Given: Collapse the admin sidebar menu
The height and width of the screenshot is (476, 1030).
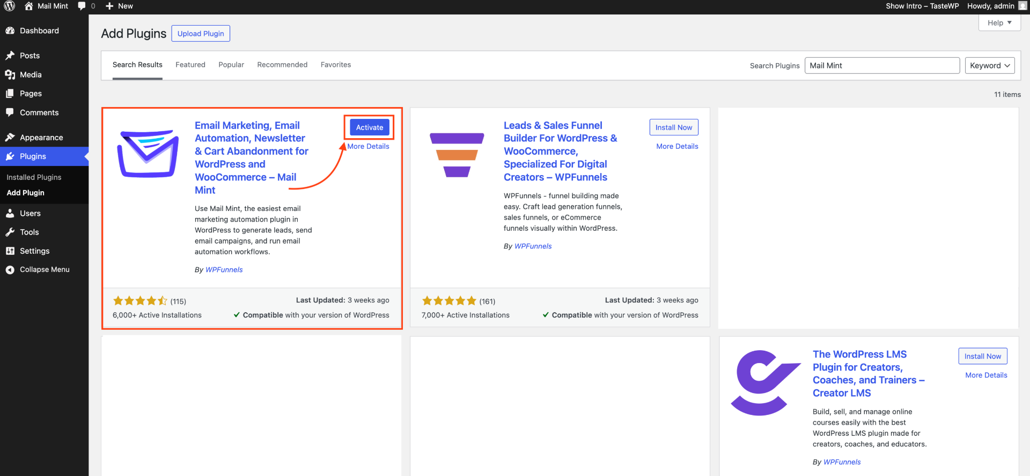Looking at the screenshot, I should click(45, 269).
